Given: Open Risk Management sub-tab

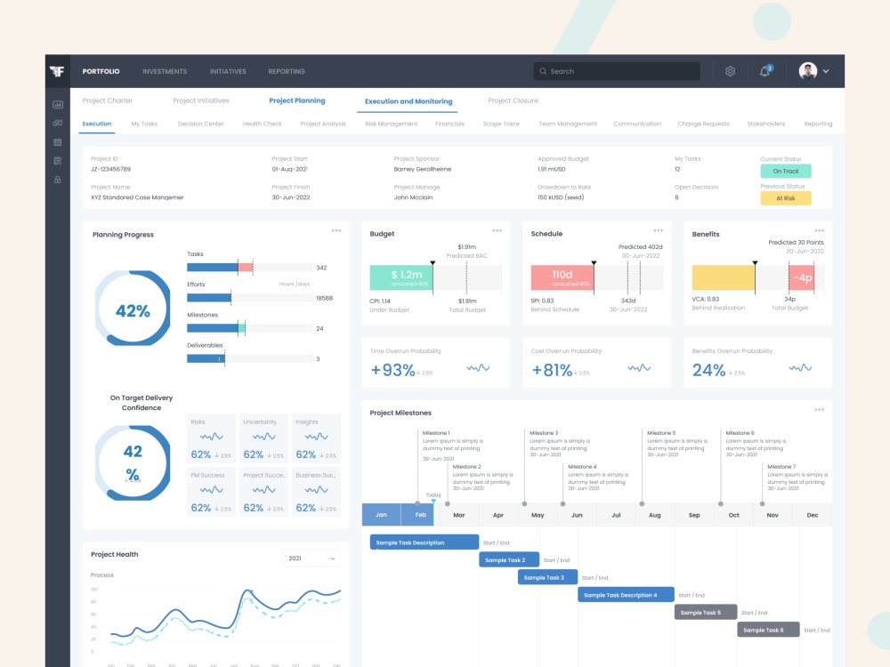Looking at the screenshot, I should pyautogui.click(x=392, y=124).
